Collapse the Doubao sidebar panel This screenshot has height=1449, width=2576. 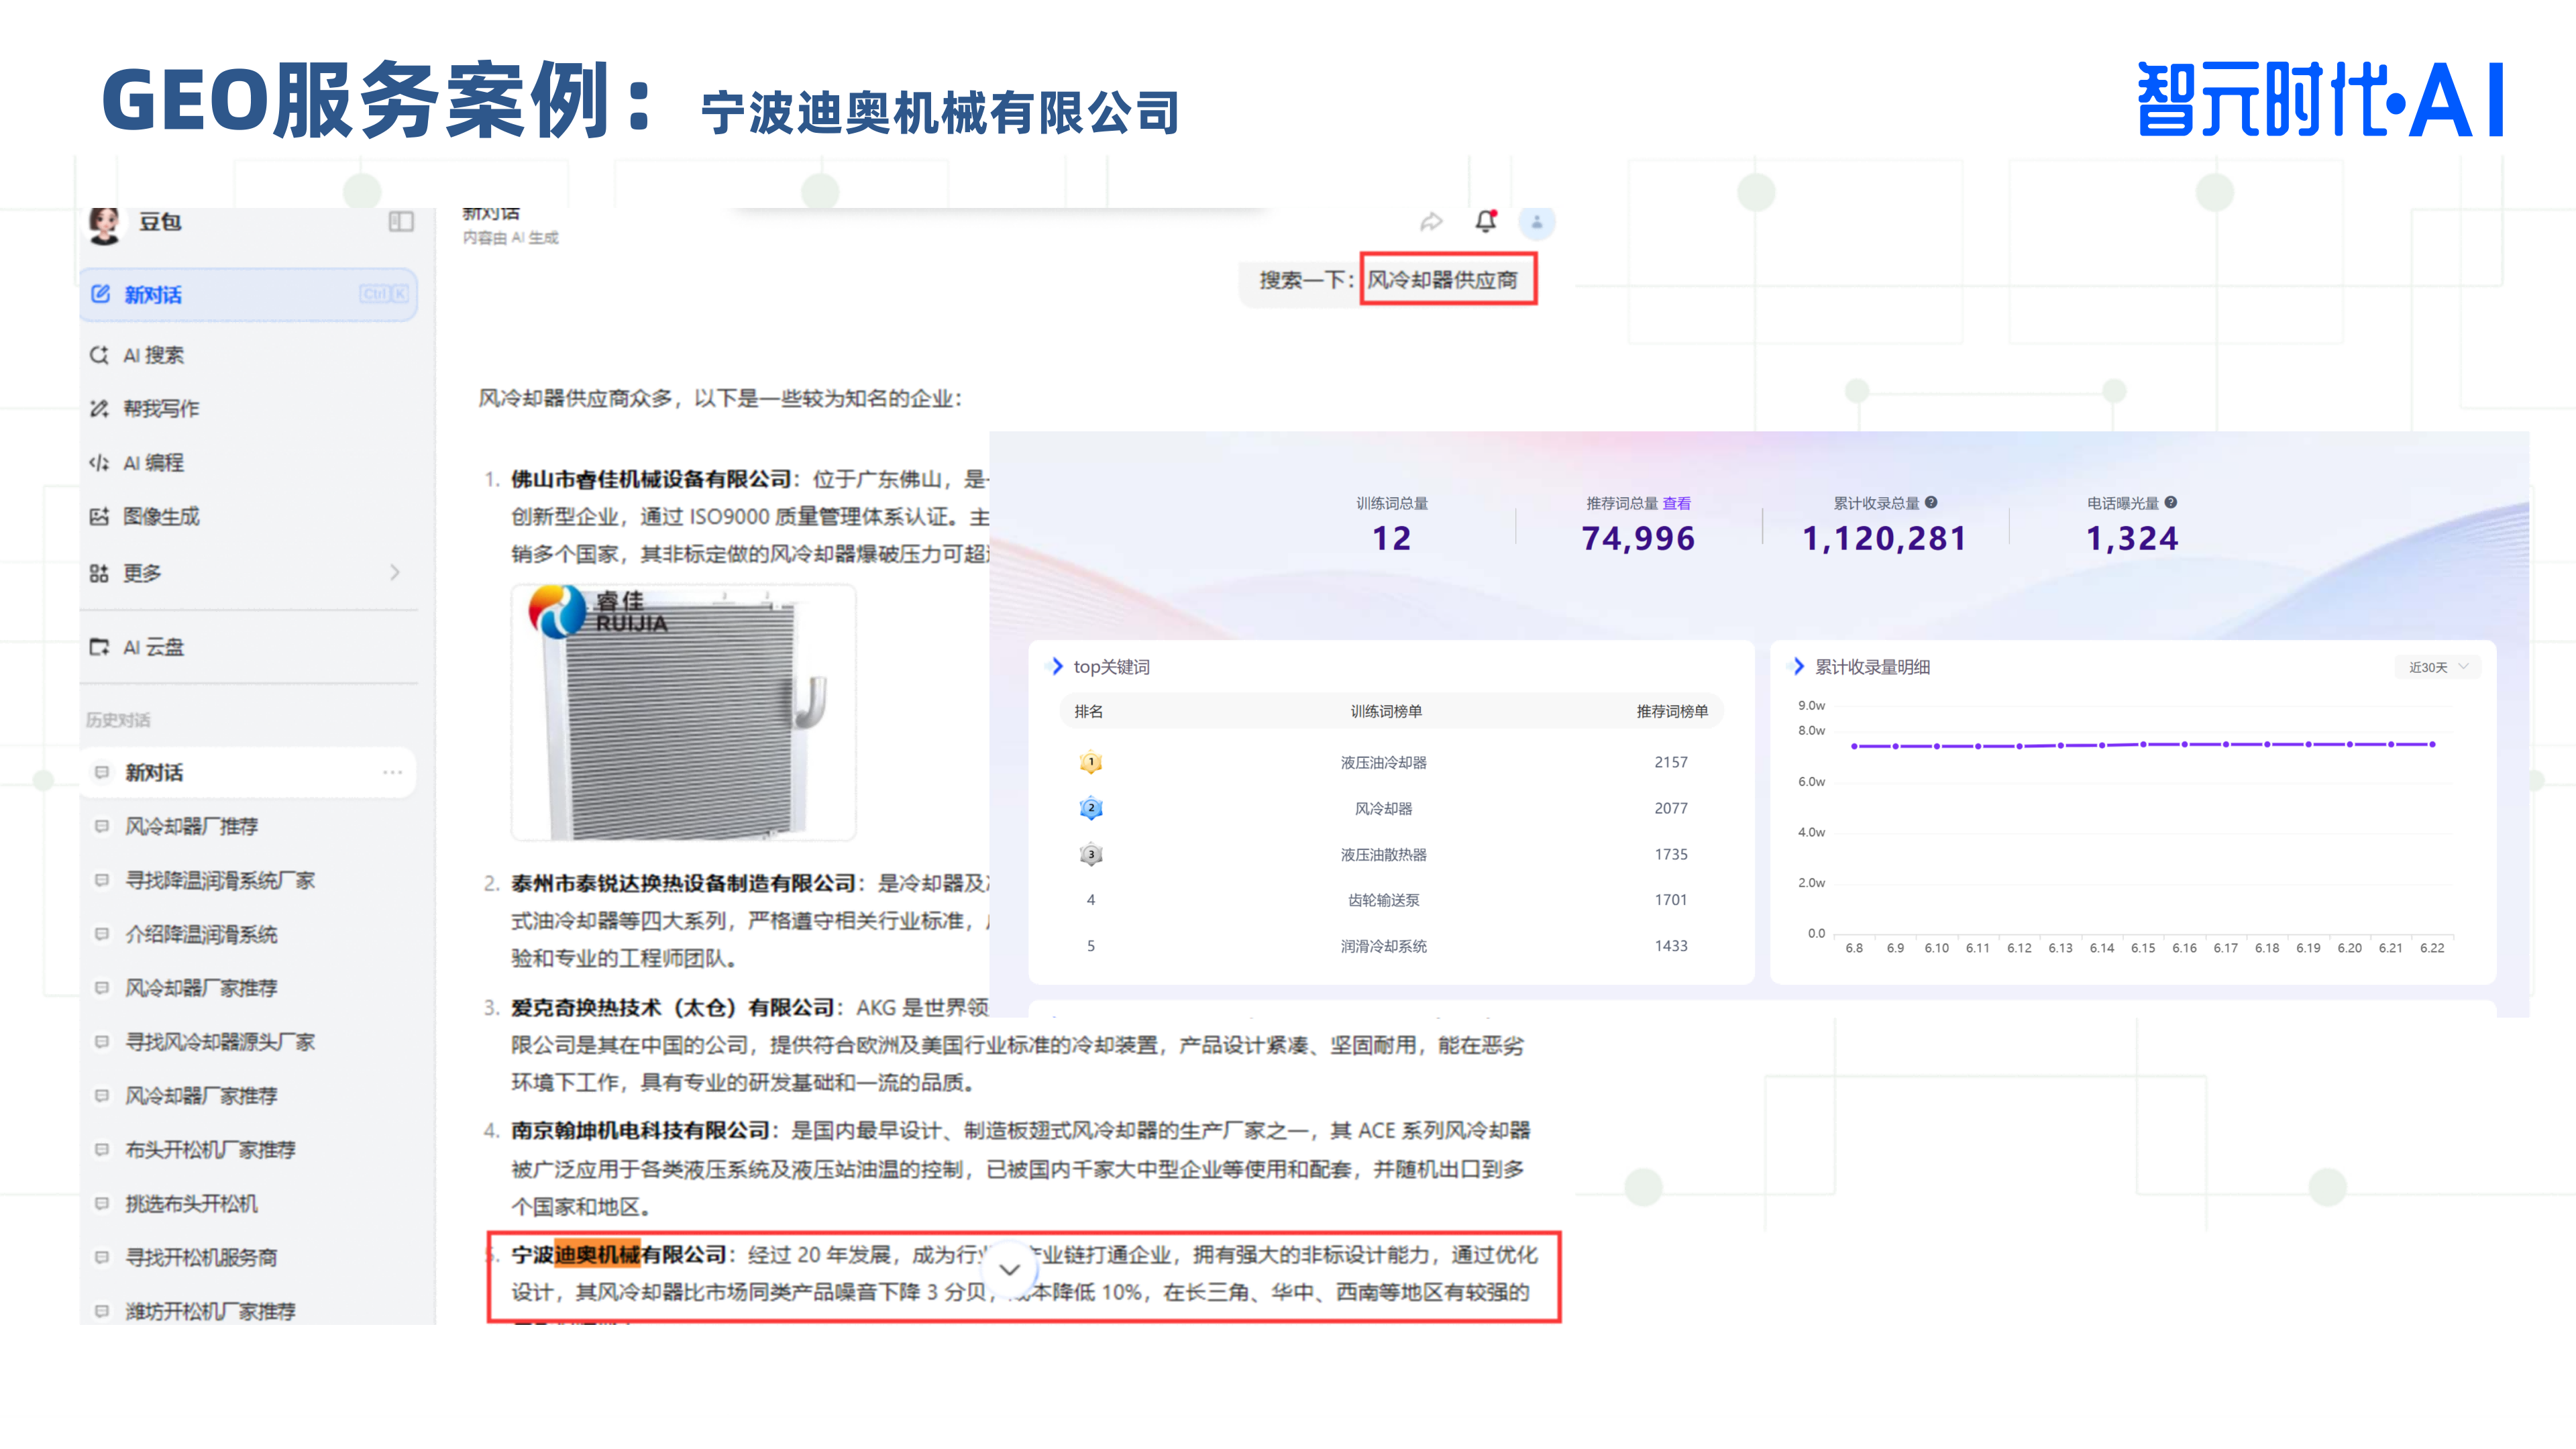coord(401,221)
